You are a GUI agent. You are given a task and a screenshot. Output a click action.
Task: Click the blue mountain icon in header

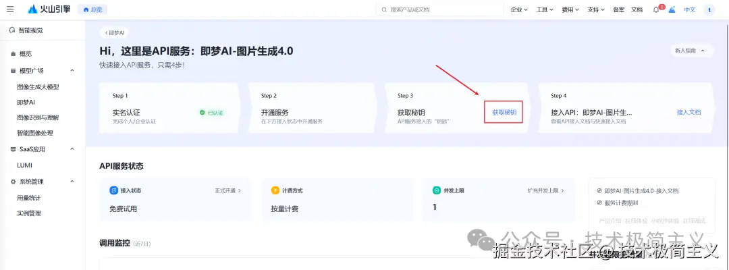coord(672,9)
